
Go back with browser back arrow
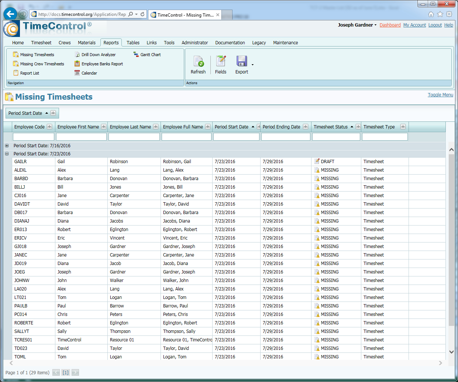click(x=10, y=14)
